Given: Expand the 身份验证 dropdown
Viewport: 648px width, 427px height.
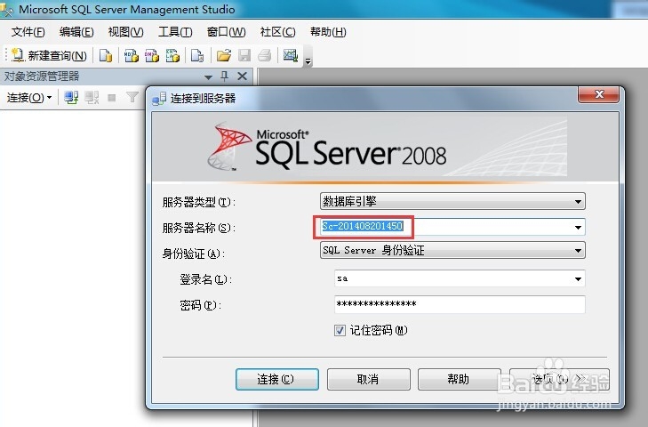Looking at the screenshot, I should pyautogui.click(x=578, y=250).
